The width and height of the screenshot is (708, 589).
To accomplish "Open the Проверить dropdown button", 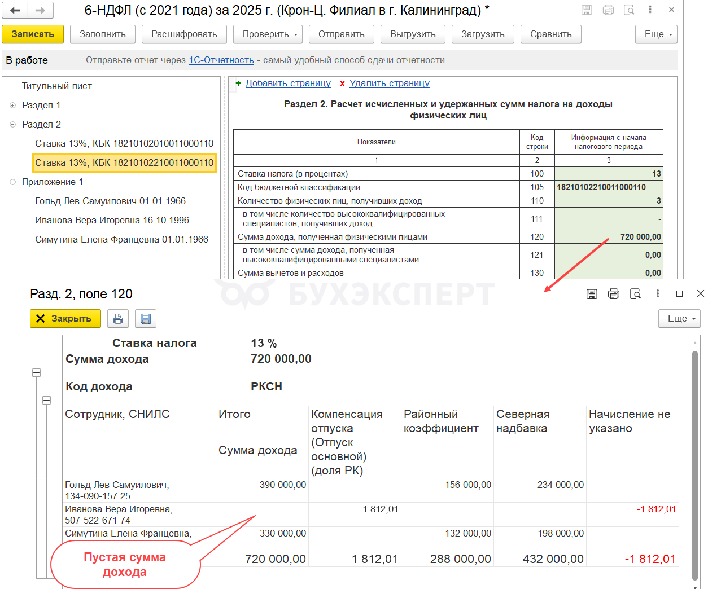I will [268, 34].
